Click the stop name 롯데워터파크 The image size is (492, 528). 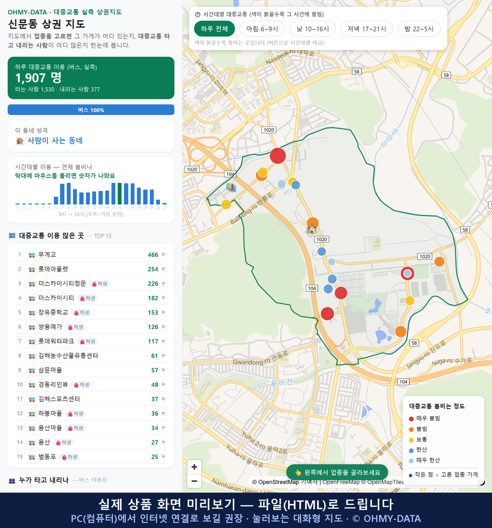pyautogui.click(x=56, y=341)
